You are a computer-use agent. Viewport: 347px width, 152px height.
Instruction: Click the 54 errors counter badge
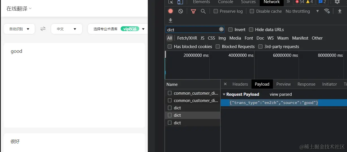click(x=300, y=2)
